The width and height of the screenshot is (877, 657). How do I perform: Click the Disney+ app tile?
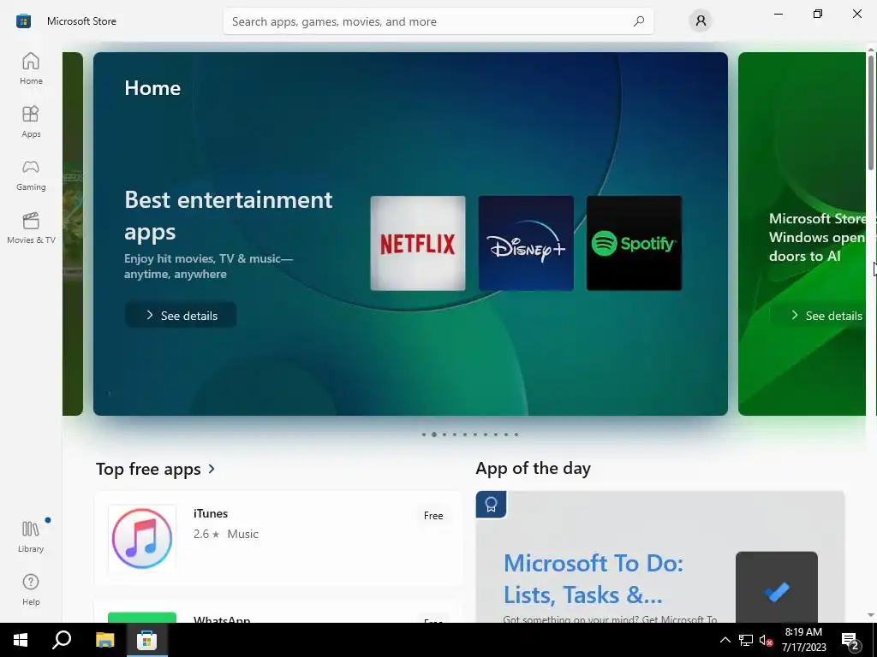526,243
